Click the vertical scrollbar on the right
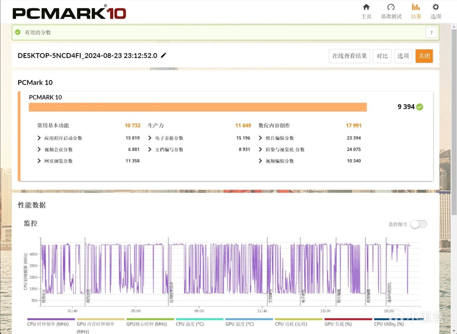Screen dimensions: 457x334 [454, 121]
